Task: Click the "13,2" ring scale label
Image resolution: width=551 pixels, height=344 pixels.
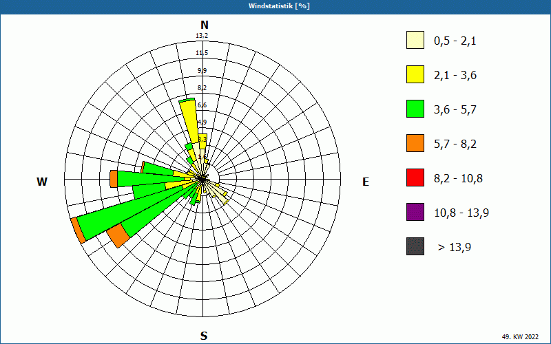Action: pos(202,36)
